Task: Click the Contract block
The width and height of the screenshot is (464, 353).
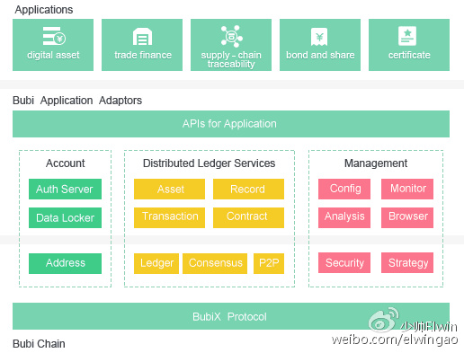Action: pyautogui.click(x=248, y=217)
